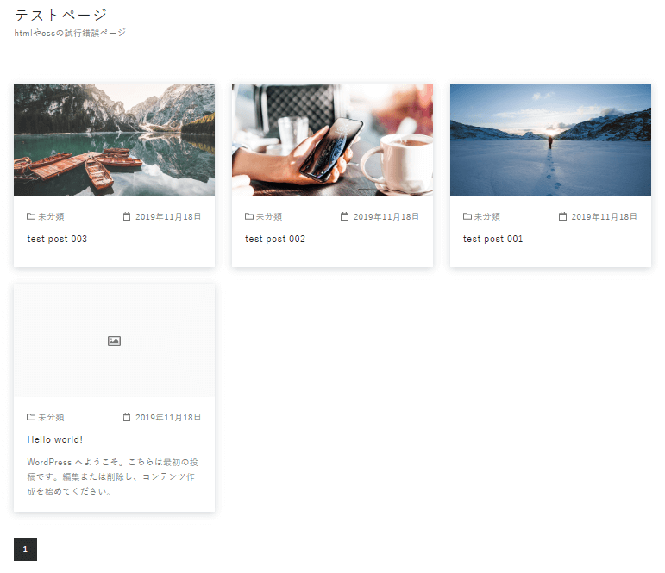Click the calendar icon on test post 003 card
Screen dimensions: 665x573
(x=127, y=216)
